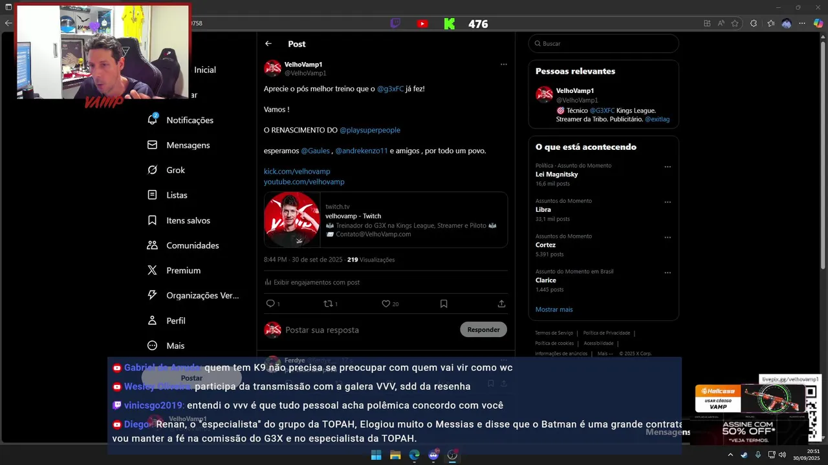Open Grok from the sidebar
Viewport: 828px width, 465px height.
pyautogui.click(x=166, y=170)
